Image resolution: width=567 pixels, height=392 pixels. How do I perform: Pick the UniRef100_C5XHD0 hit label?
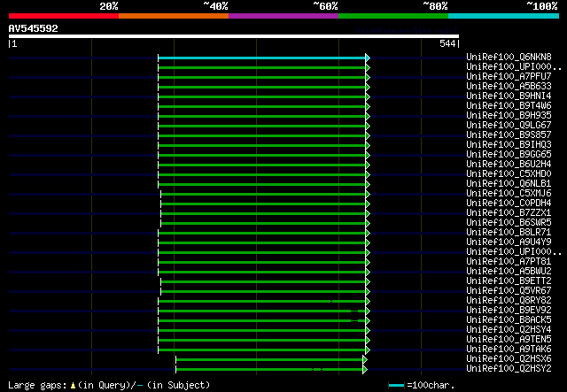[509, 174]
